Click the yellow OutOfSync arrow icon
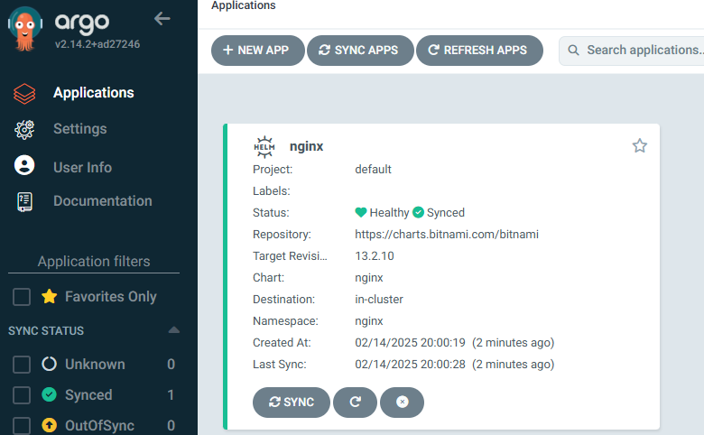Screen dimensions: 704x435 click(x=49, y=425)
